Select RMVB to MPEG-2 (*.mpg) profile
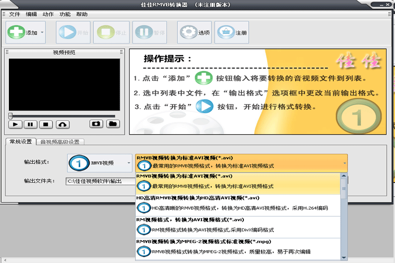395x263 pixels. [x=238, y=249]
